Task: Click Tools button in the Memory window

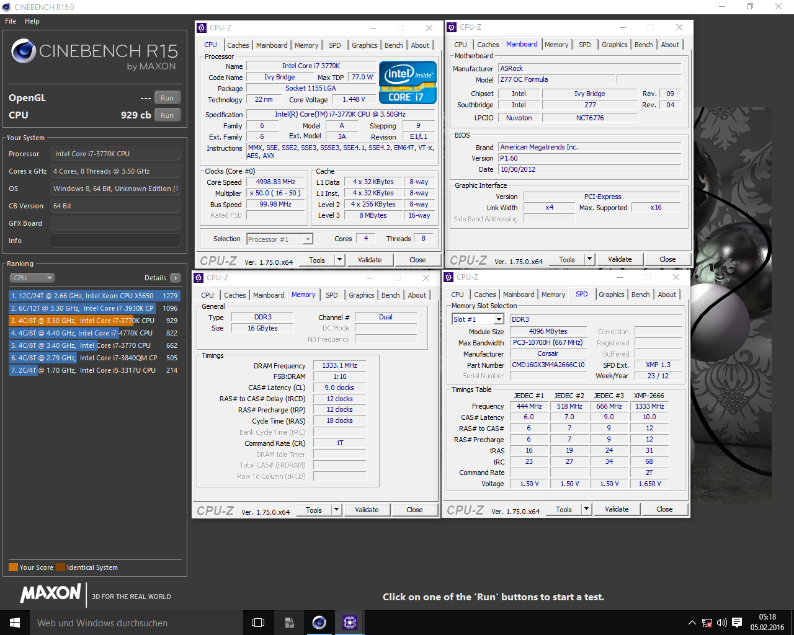Action: click(314, 510)
